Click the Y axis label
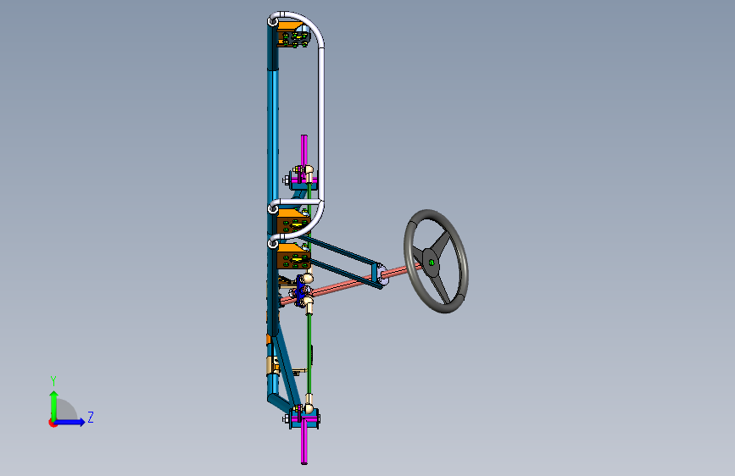Screen dimensions: 735x476 click(x=53, y=380)
